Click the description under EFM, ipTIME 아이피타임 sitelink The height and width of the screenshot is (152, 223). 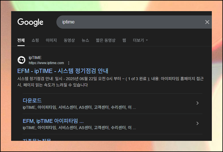pos(79,128)
